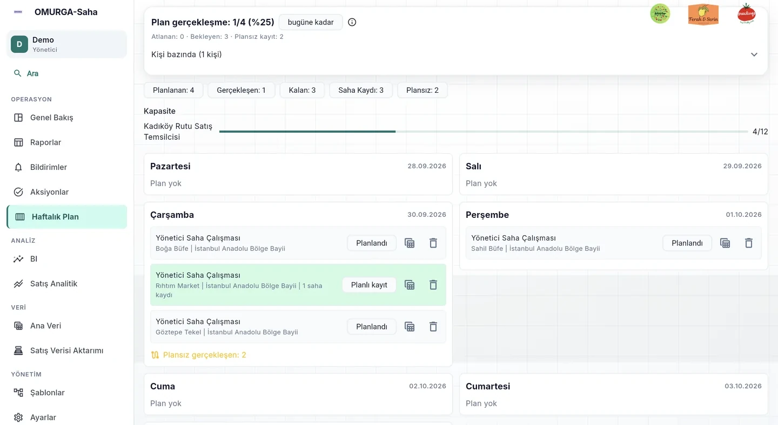Click the copy icon in Sahil Büfe row
Screen dimensions: 778x425
click(x=725, y=243)
